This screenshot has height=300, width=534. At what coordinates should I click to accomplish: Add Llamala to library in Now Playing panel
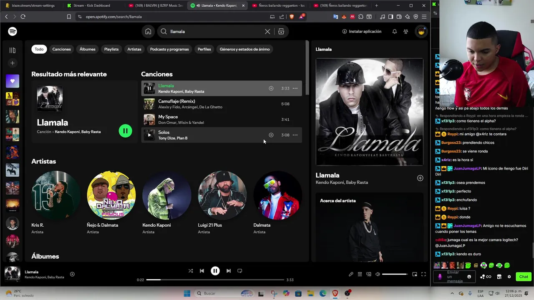(420, 178)
